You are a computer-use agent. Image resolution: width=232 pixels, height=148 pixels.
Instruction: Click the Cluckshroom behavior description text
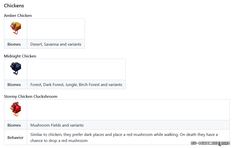pos(124,137)
